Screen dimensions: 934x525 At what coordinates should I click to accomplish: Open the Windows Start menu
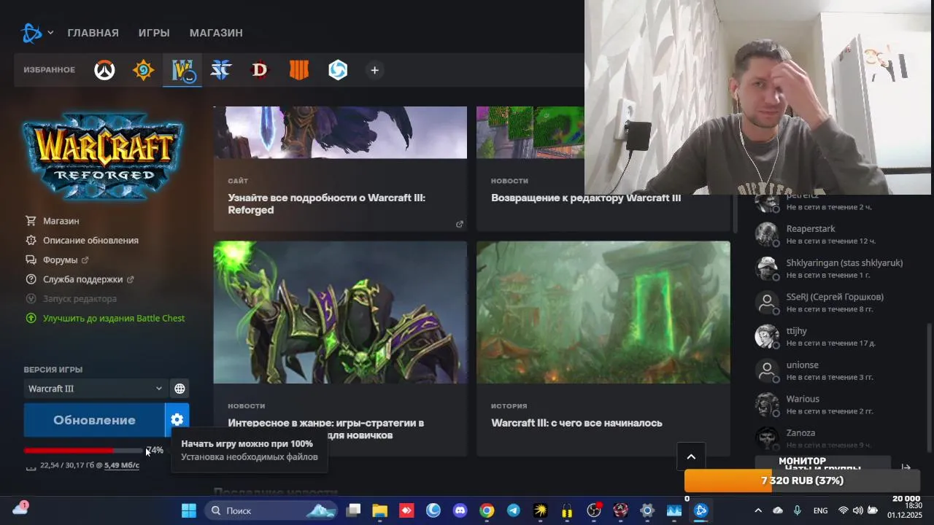(188, 510)
